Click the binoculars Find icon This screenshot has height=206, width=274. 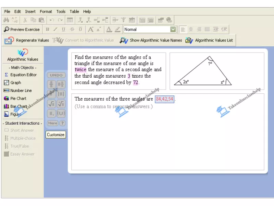[x=6, y=20]
